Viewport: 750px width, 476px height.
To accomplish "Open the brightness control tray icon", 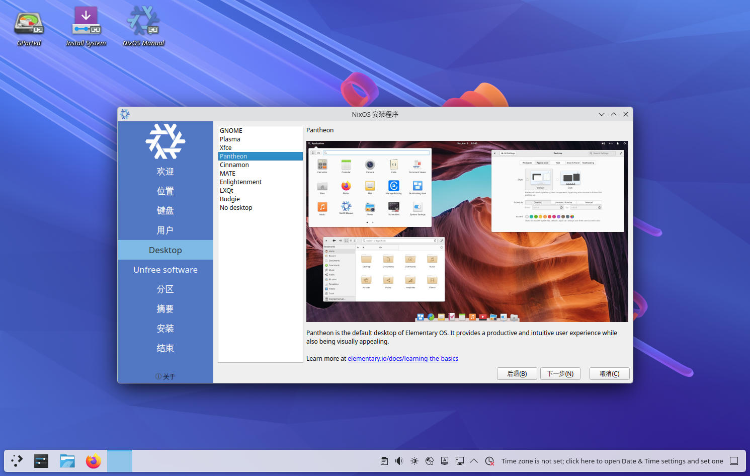I will tap(414, 461).
